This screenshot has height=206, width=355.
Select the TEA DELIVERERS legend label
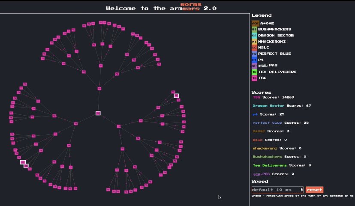(277, 72)
